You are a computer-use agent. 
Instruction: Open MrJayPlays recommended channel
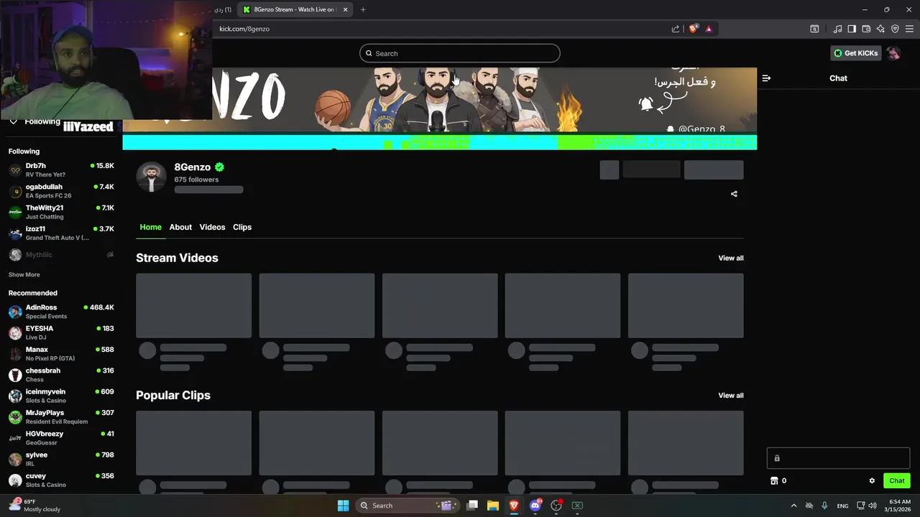click(x=61, y=417)
